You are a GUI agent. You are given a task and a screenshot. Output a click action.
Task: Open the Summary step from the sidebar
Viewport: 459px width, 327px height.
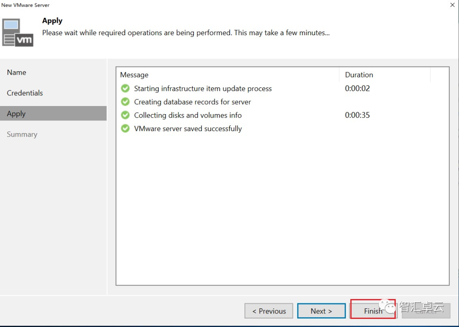pyautogui.click(x=22, y=134)
